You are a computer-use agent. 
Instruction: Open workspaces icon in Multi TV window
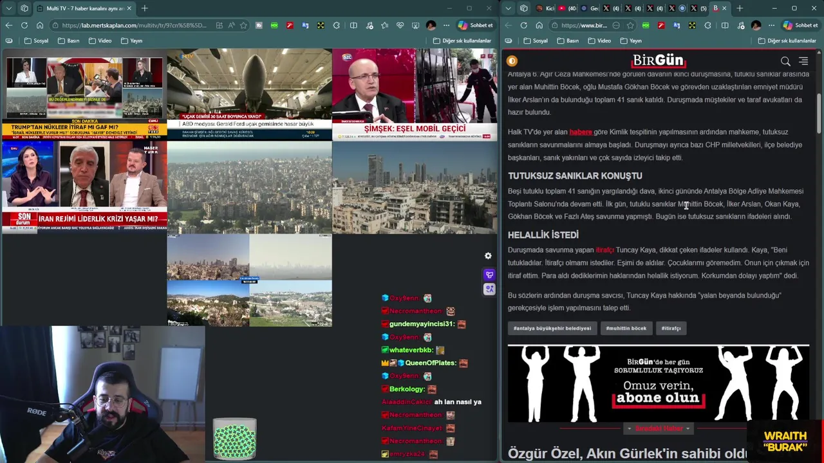pos(24,8)
